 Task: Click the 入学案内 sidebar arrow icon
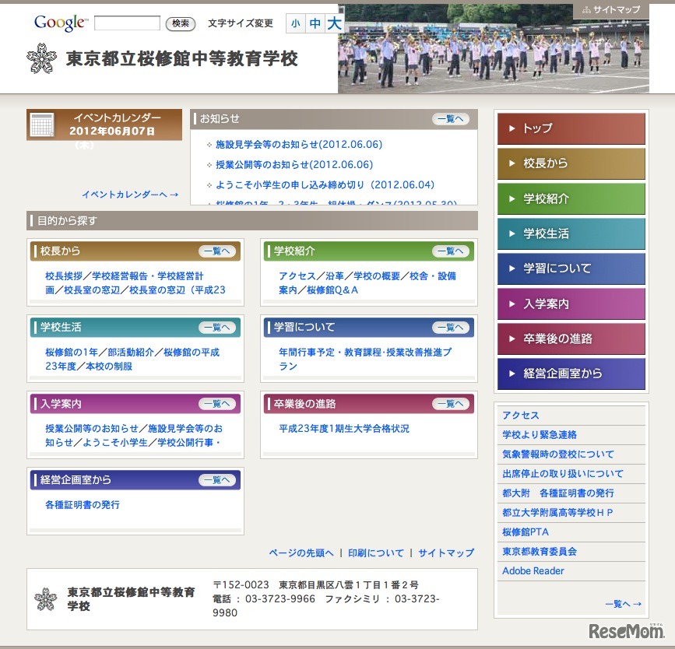tap(511, 303)
